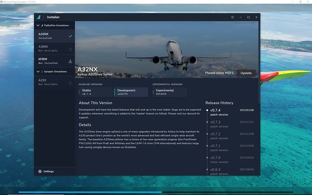Maximize the Installer window
This screenshot has width=312, height=195.
tap(248, 17)
